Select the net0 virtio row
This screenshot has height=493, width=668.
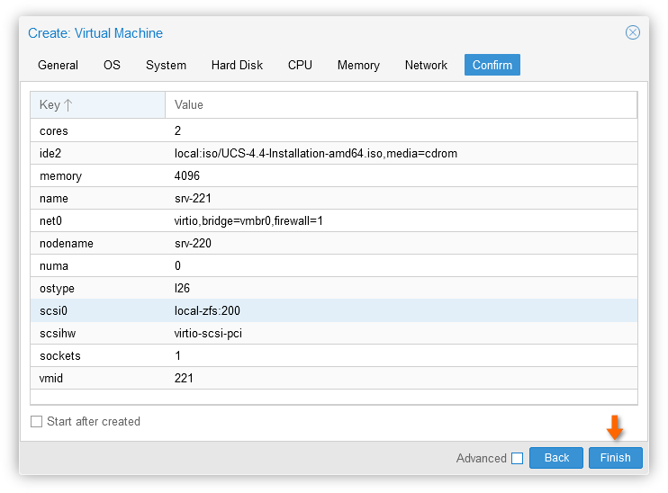(334, 220)
